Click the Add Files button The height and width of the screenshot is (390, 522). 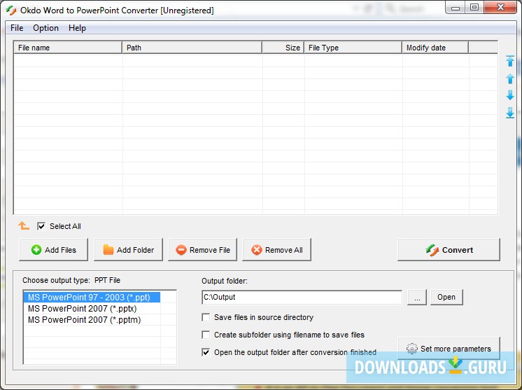tap(54, 249)
